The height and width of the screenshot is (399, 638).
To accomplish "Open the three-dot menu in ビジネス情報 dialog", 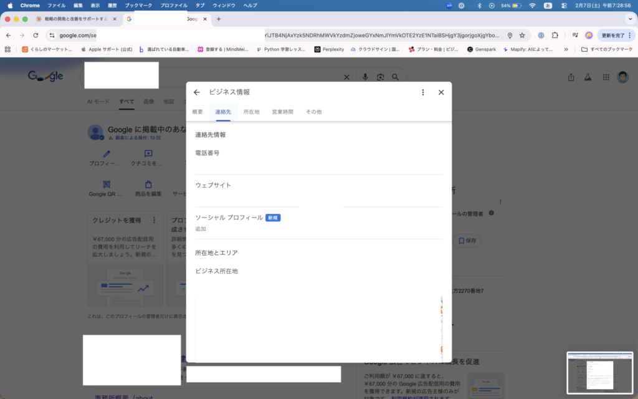I will (x=423, y=92).
